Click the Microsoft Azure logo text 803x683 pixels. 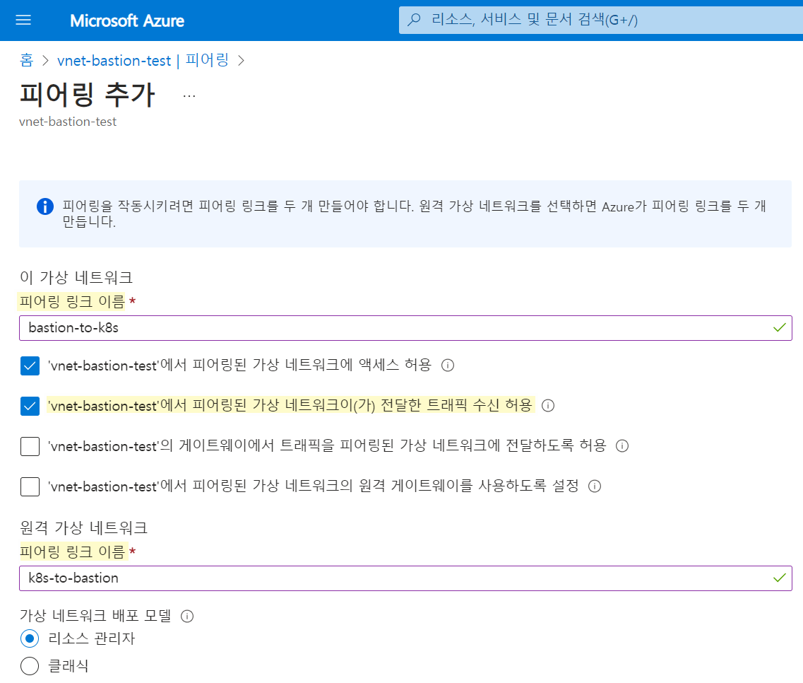pyautogui.click(x=127, y=21)
